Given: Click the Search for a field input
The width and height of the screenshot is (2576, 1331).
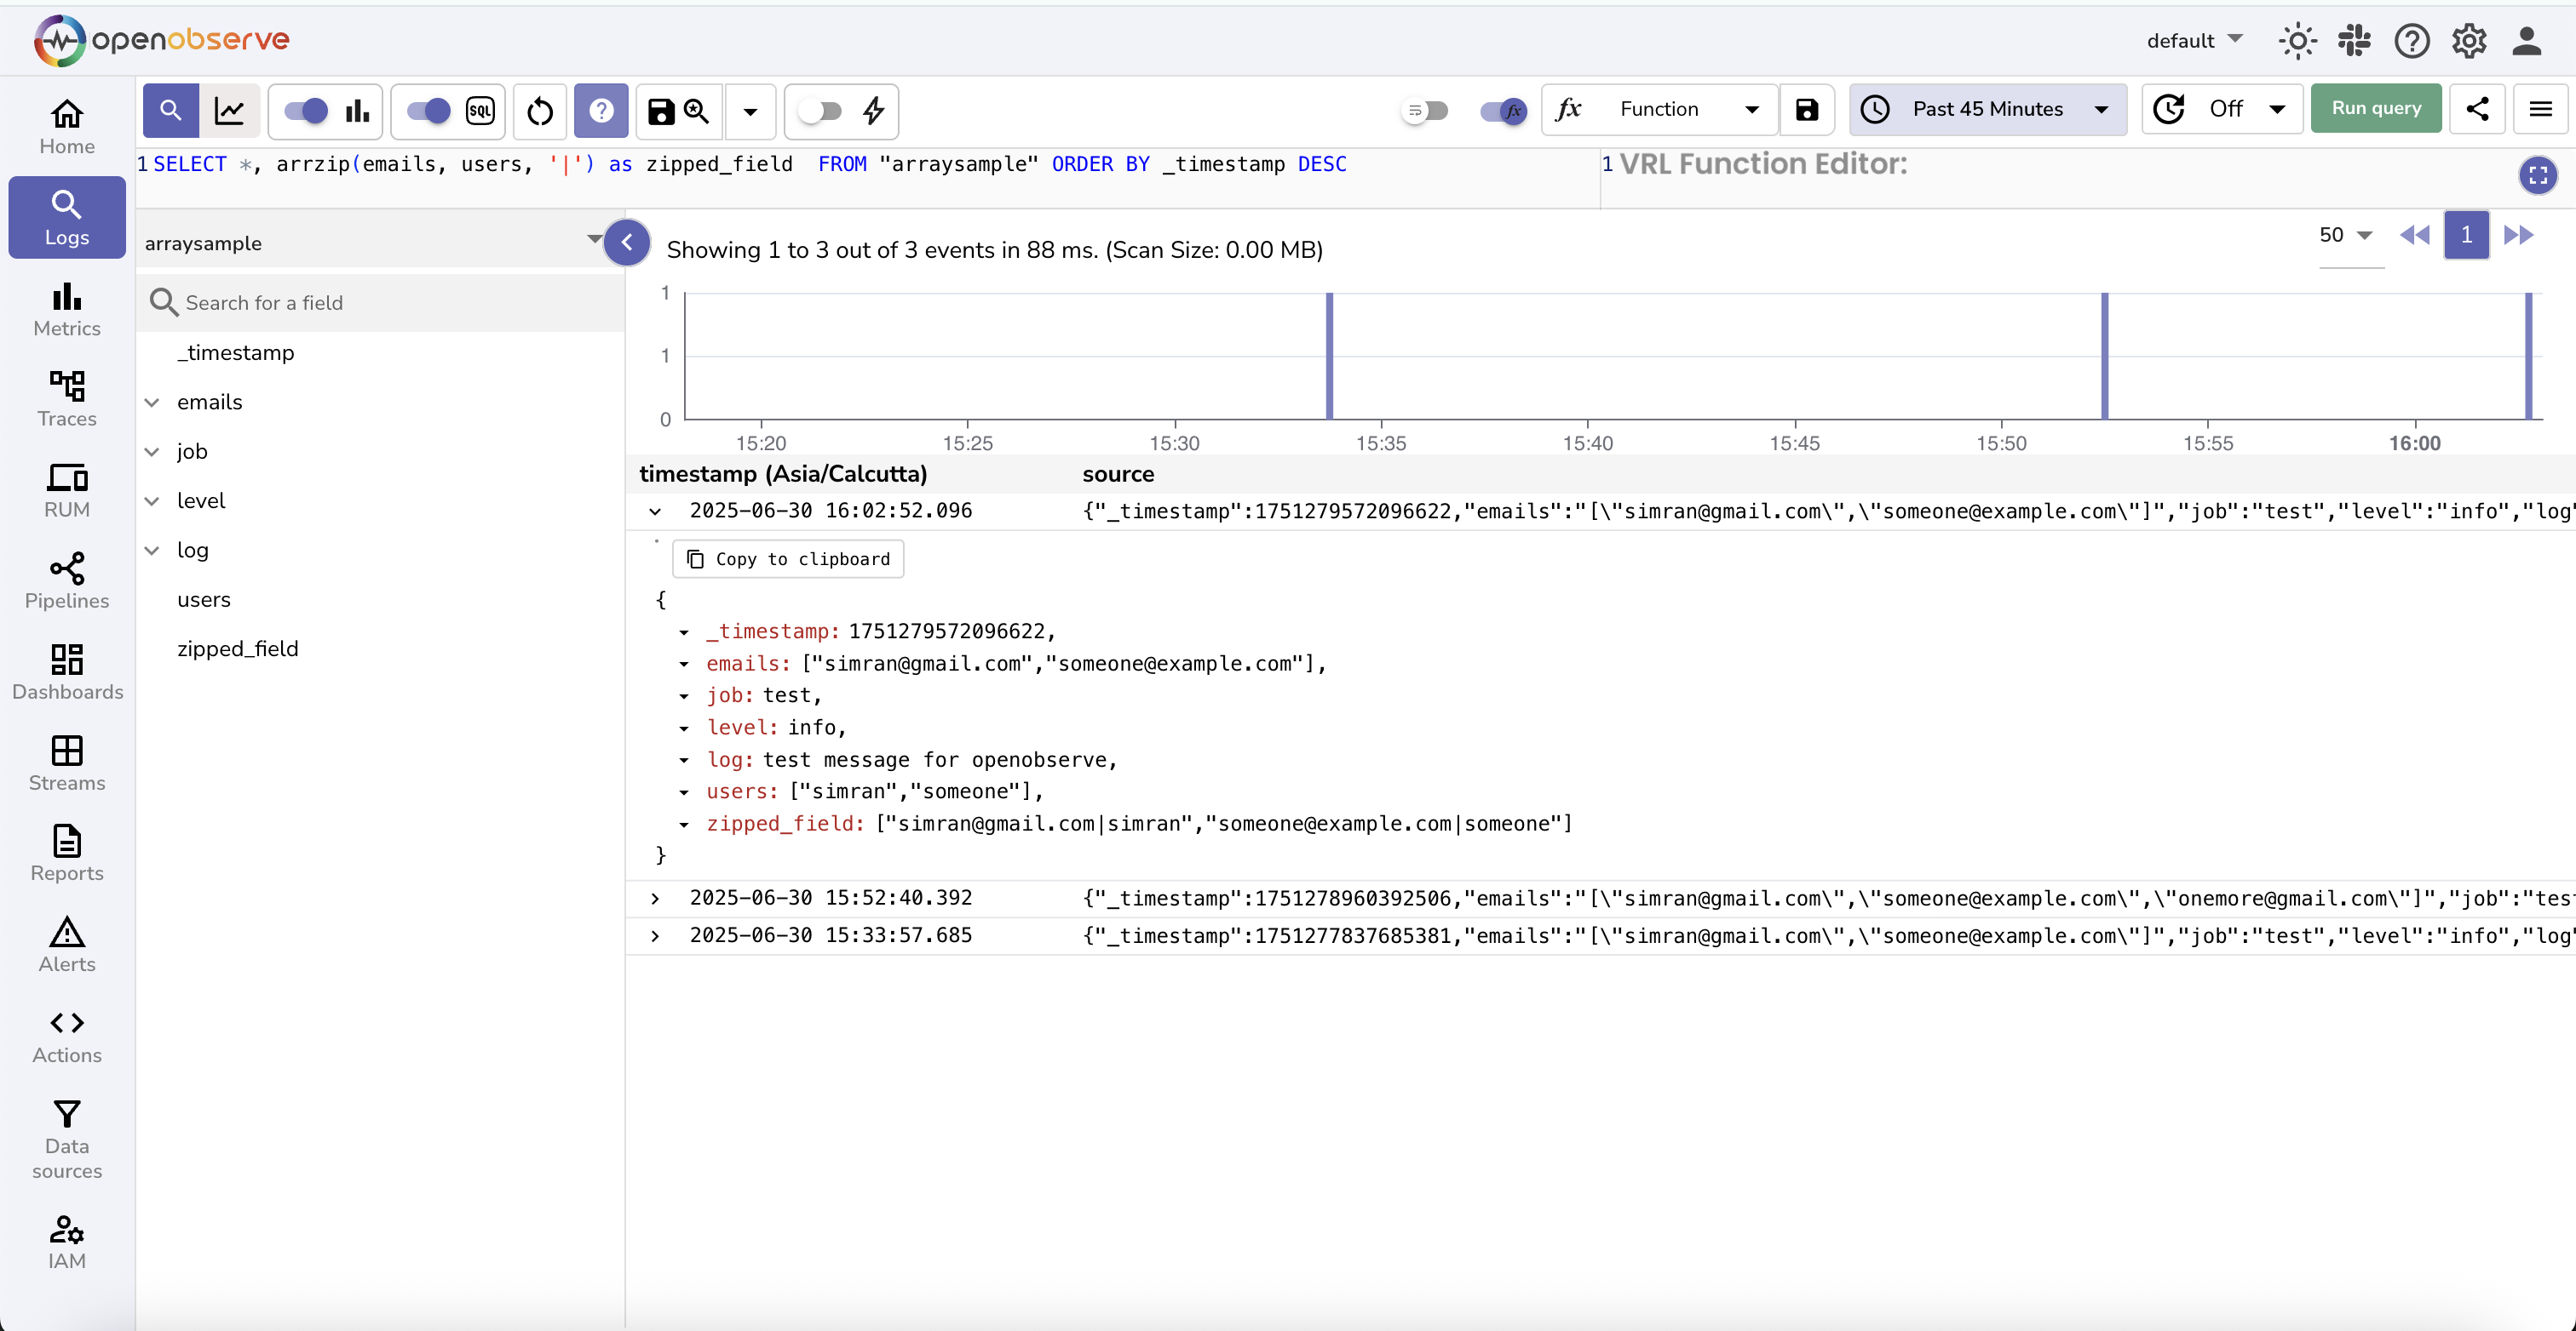Looking at the screenshot, I should [x=380, y=303].
